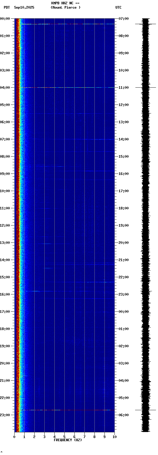Viewport: 158px width, 455px height.
Task: Click the seismogram spike at 11:00 UTC
Action: 146,87
